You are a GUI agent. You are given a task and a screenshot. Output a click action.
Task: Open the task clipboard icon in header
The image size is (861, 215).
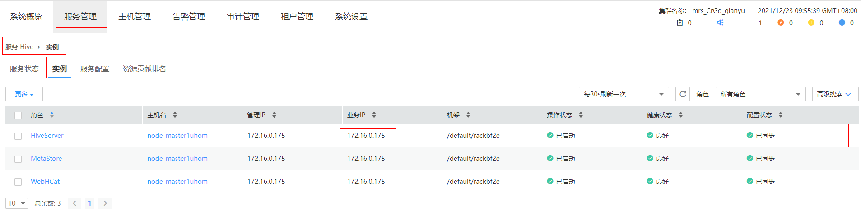[679, 23]
